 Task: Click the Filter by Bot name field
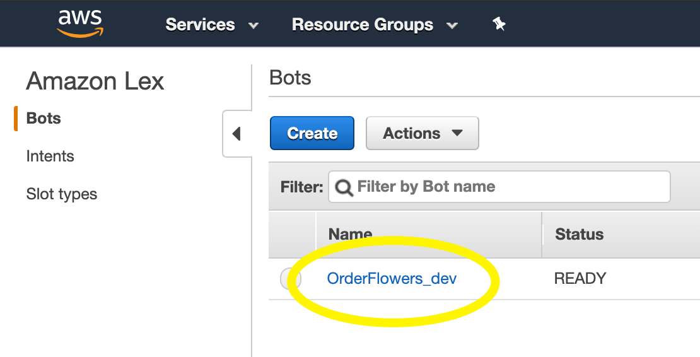pos(499,187)
